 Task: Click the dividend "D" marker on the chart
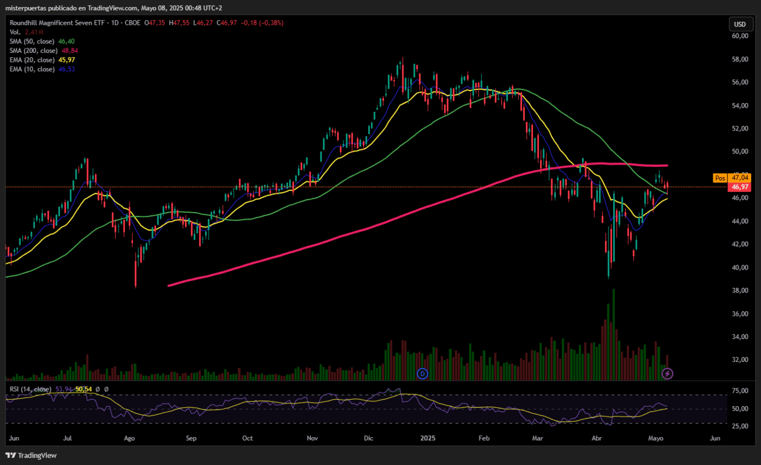pyautogui.click(x=422, y=373)
